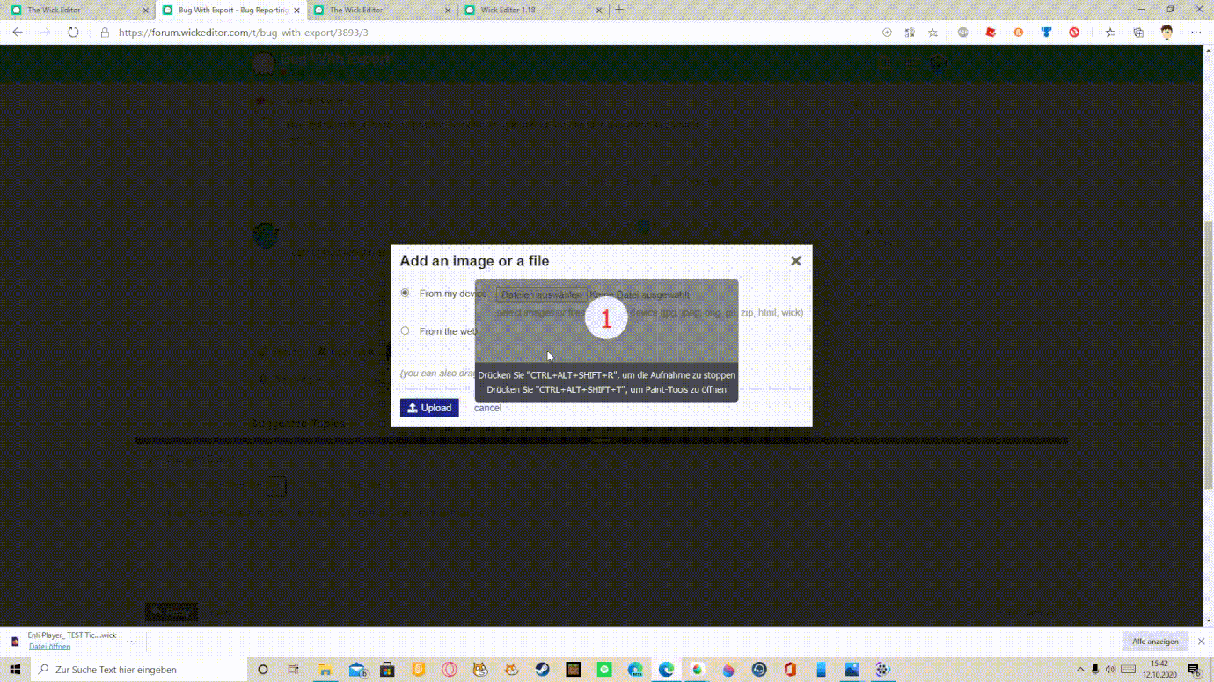This screenshot has height=682, width=1214.
Task: Go back with the browser back arrow
Action: tap(18, 33)
